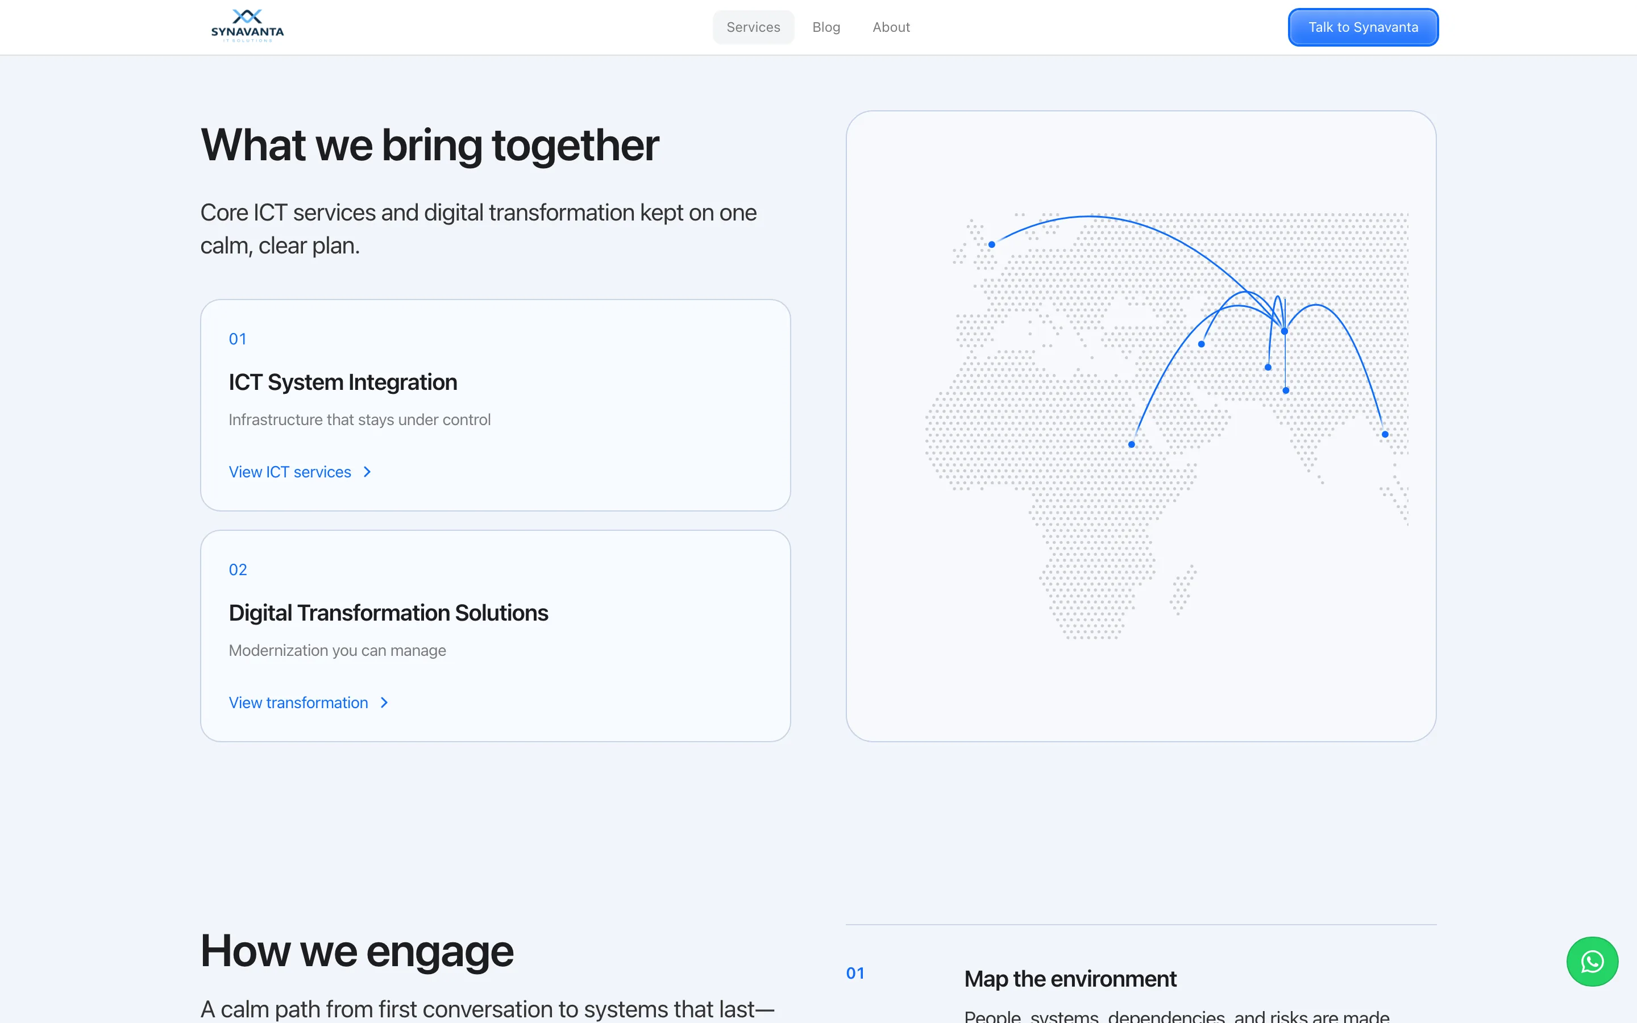
Task: Go to the Blog page
Action: (x=826, y=27)
